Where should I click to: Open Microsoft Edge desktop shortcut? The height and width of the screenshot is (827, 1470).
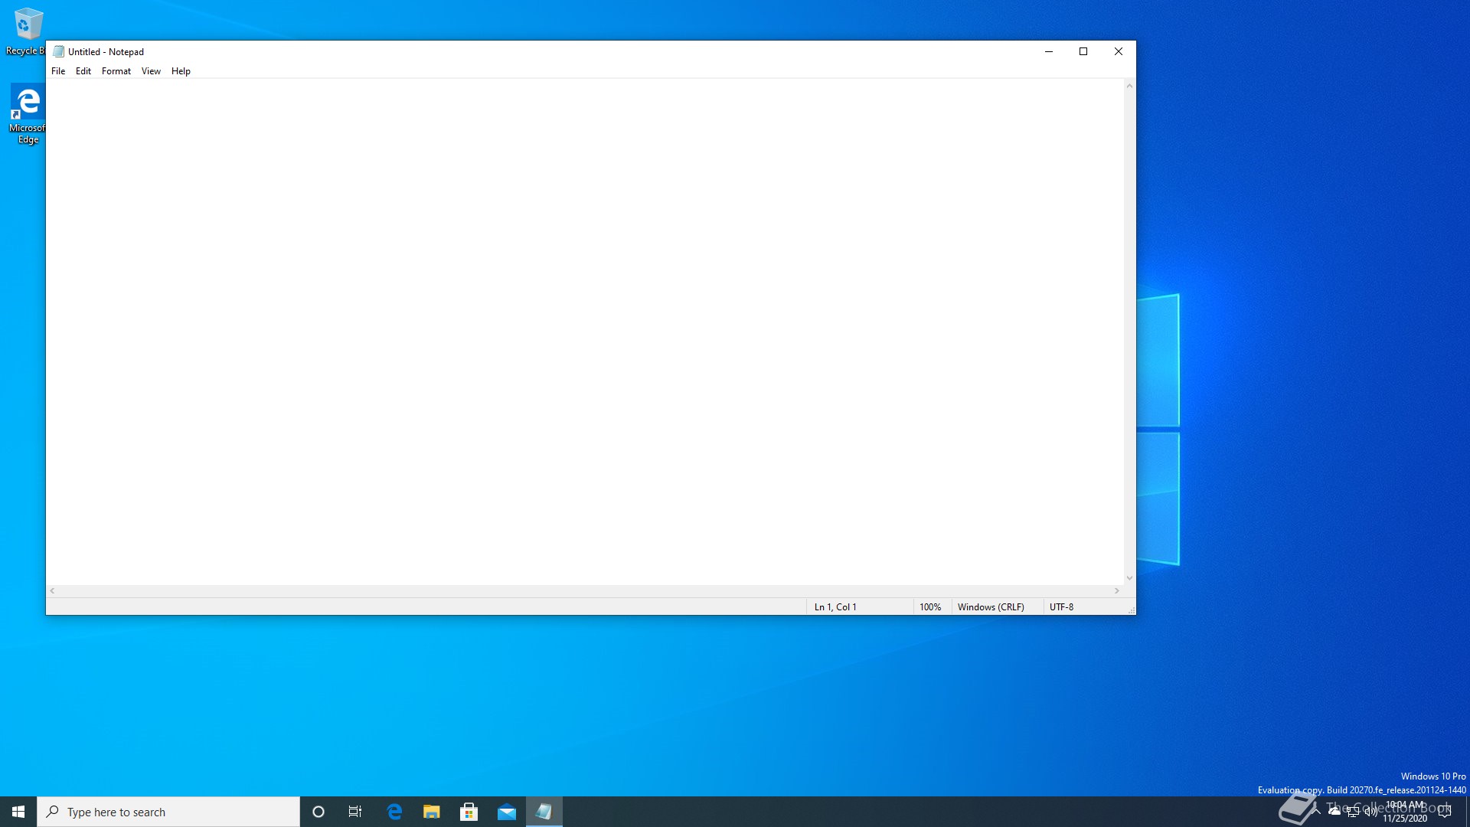(x=28, y=113)
